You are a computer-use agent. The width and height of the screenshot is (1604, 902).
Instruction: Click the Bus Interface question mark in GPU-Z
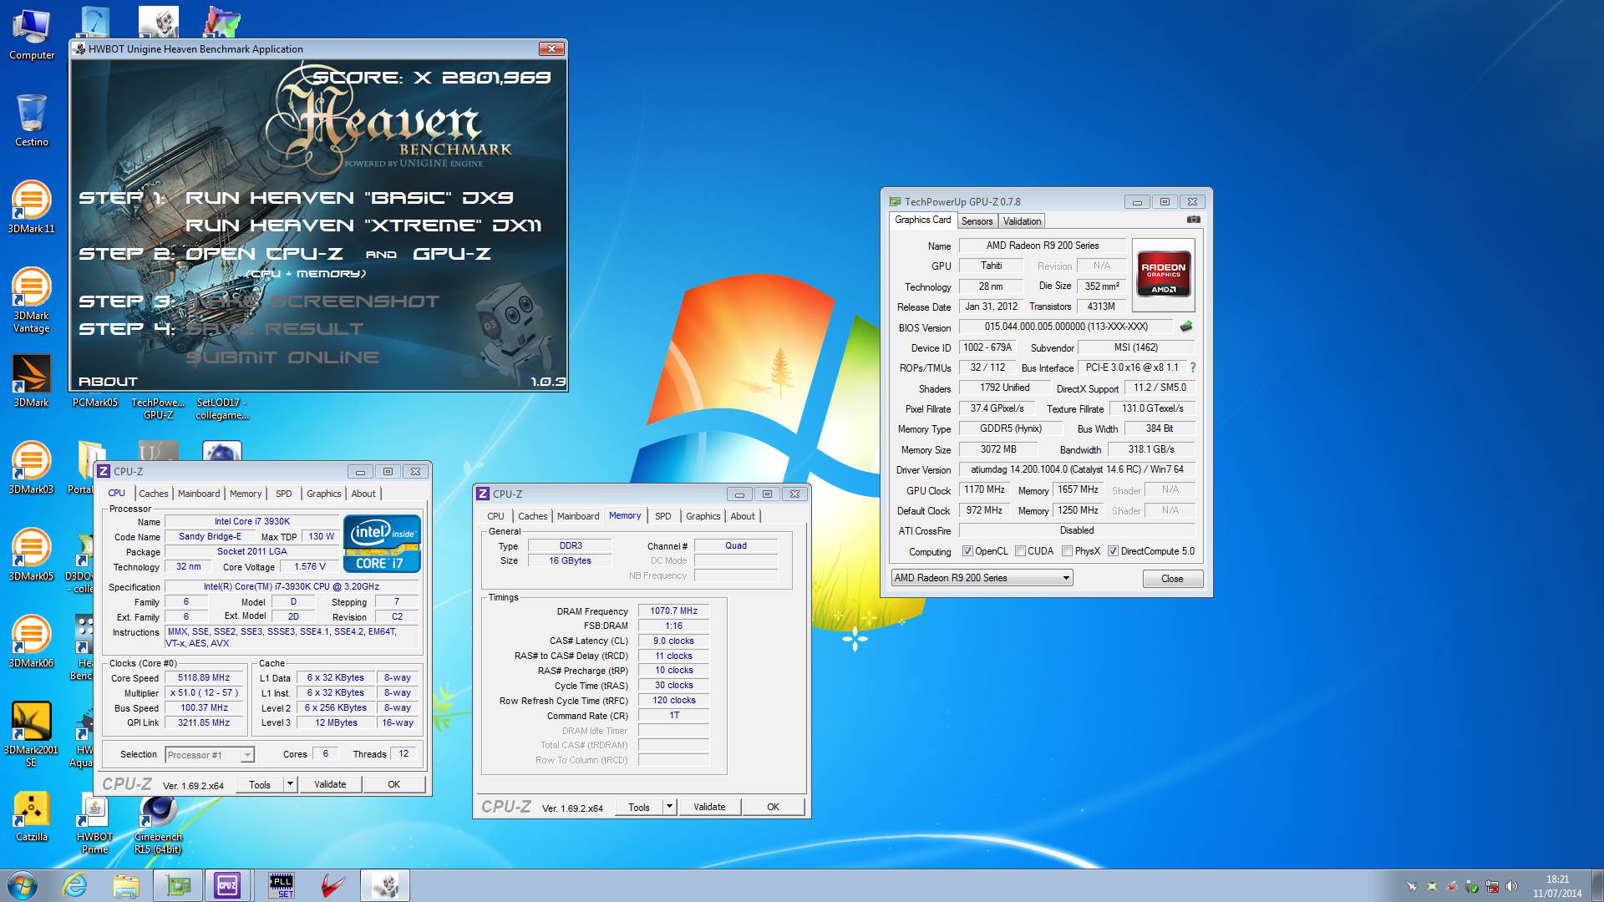(x=1192, y=367)
